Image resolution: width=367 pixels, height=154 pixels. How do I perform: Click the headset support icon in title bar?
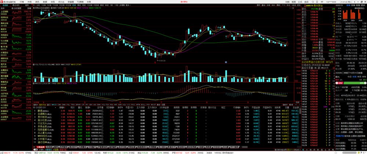(x=313, y=1)
